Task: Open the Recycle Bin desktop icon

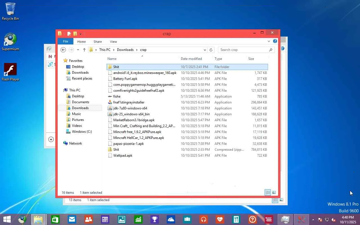Action: (x=10, y=12)
